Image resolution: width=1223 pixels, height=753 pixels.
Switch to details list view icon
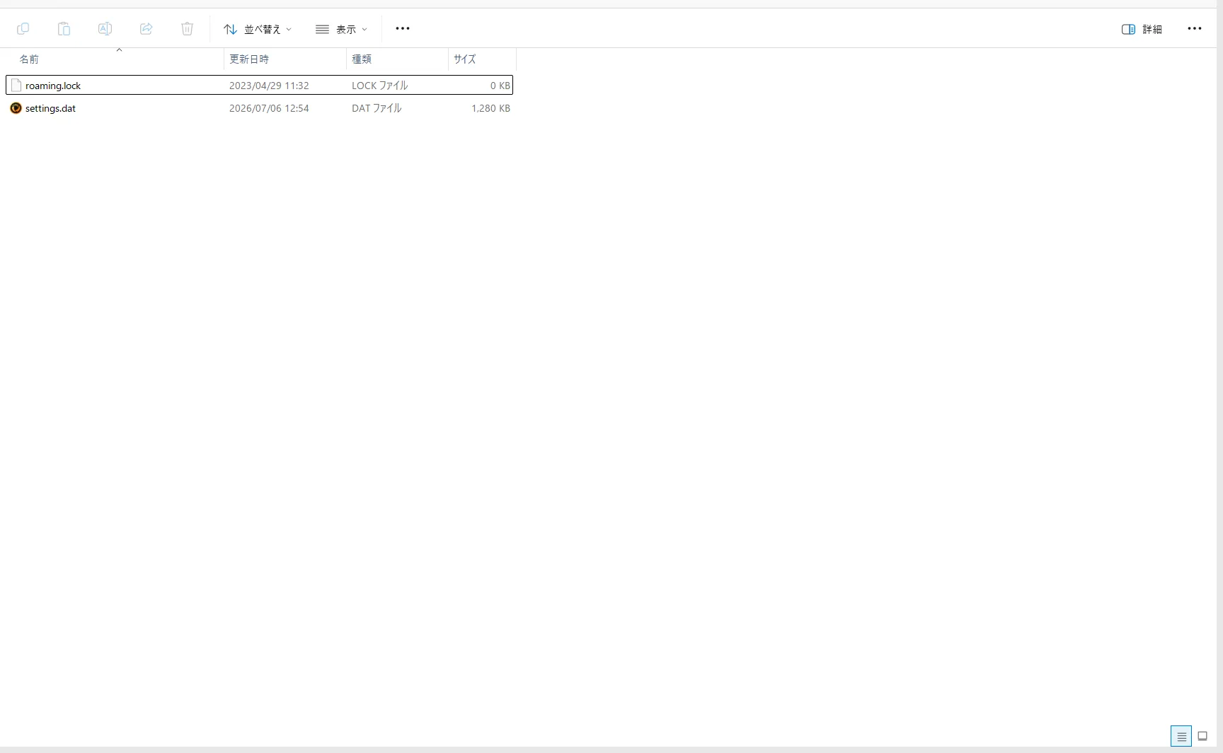[x=1181, y=736]
